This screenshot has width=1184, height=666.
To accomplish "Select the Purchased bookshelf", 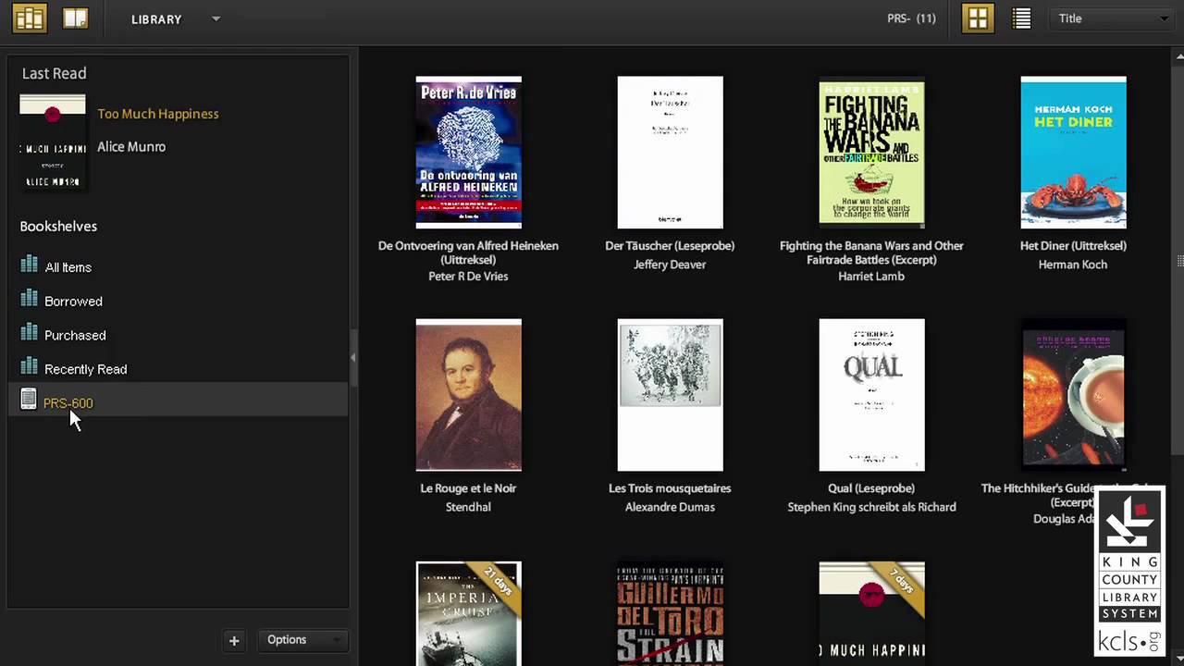I will click(75, 335).
